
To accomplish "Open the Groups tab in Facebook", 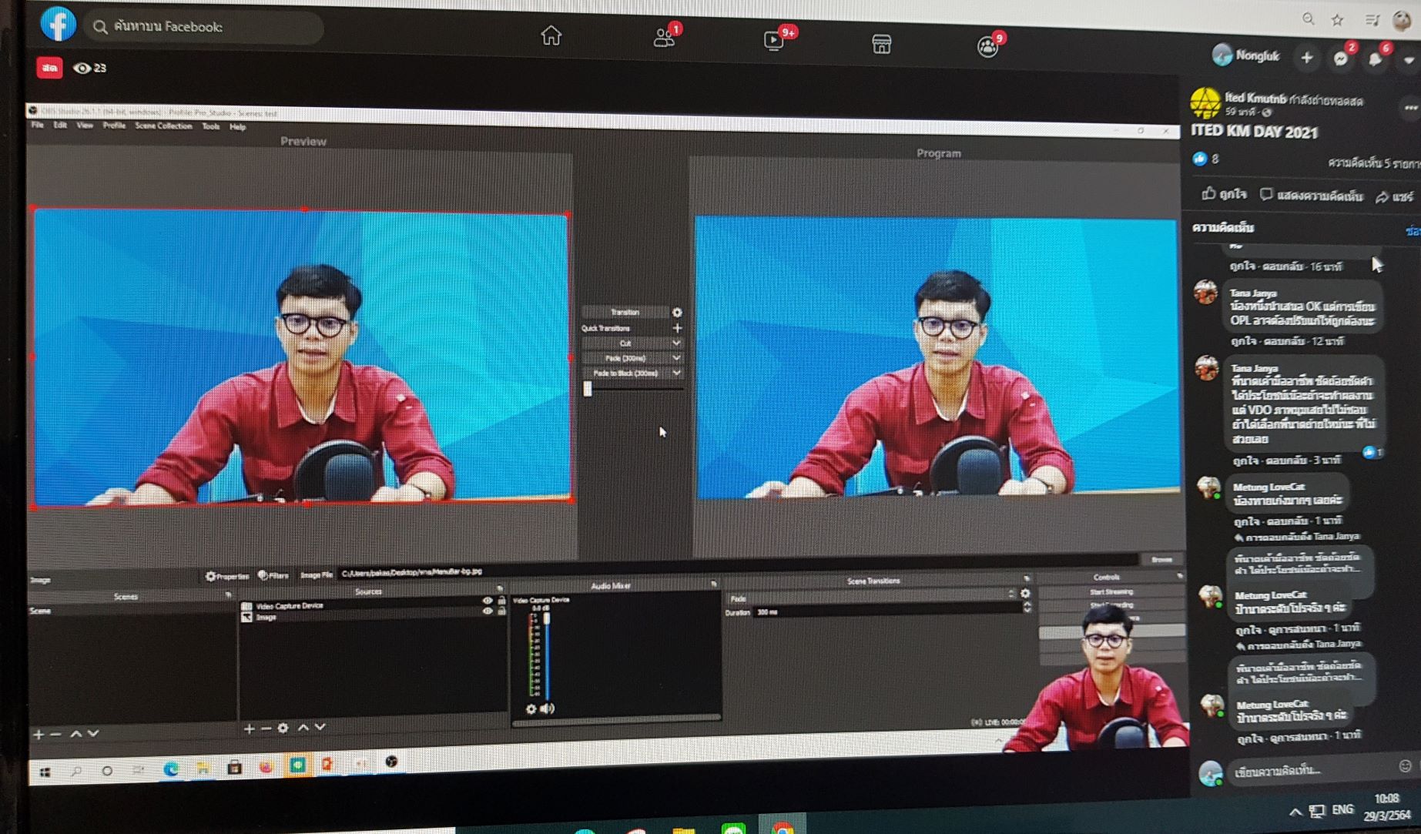I will click(x=987, y=47).
